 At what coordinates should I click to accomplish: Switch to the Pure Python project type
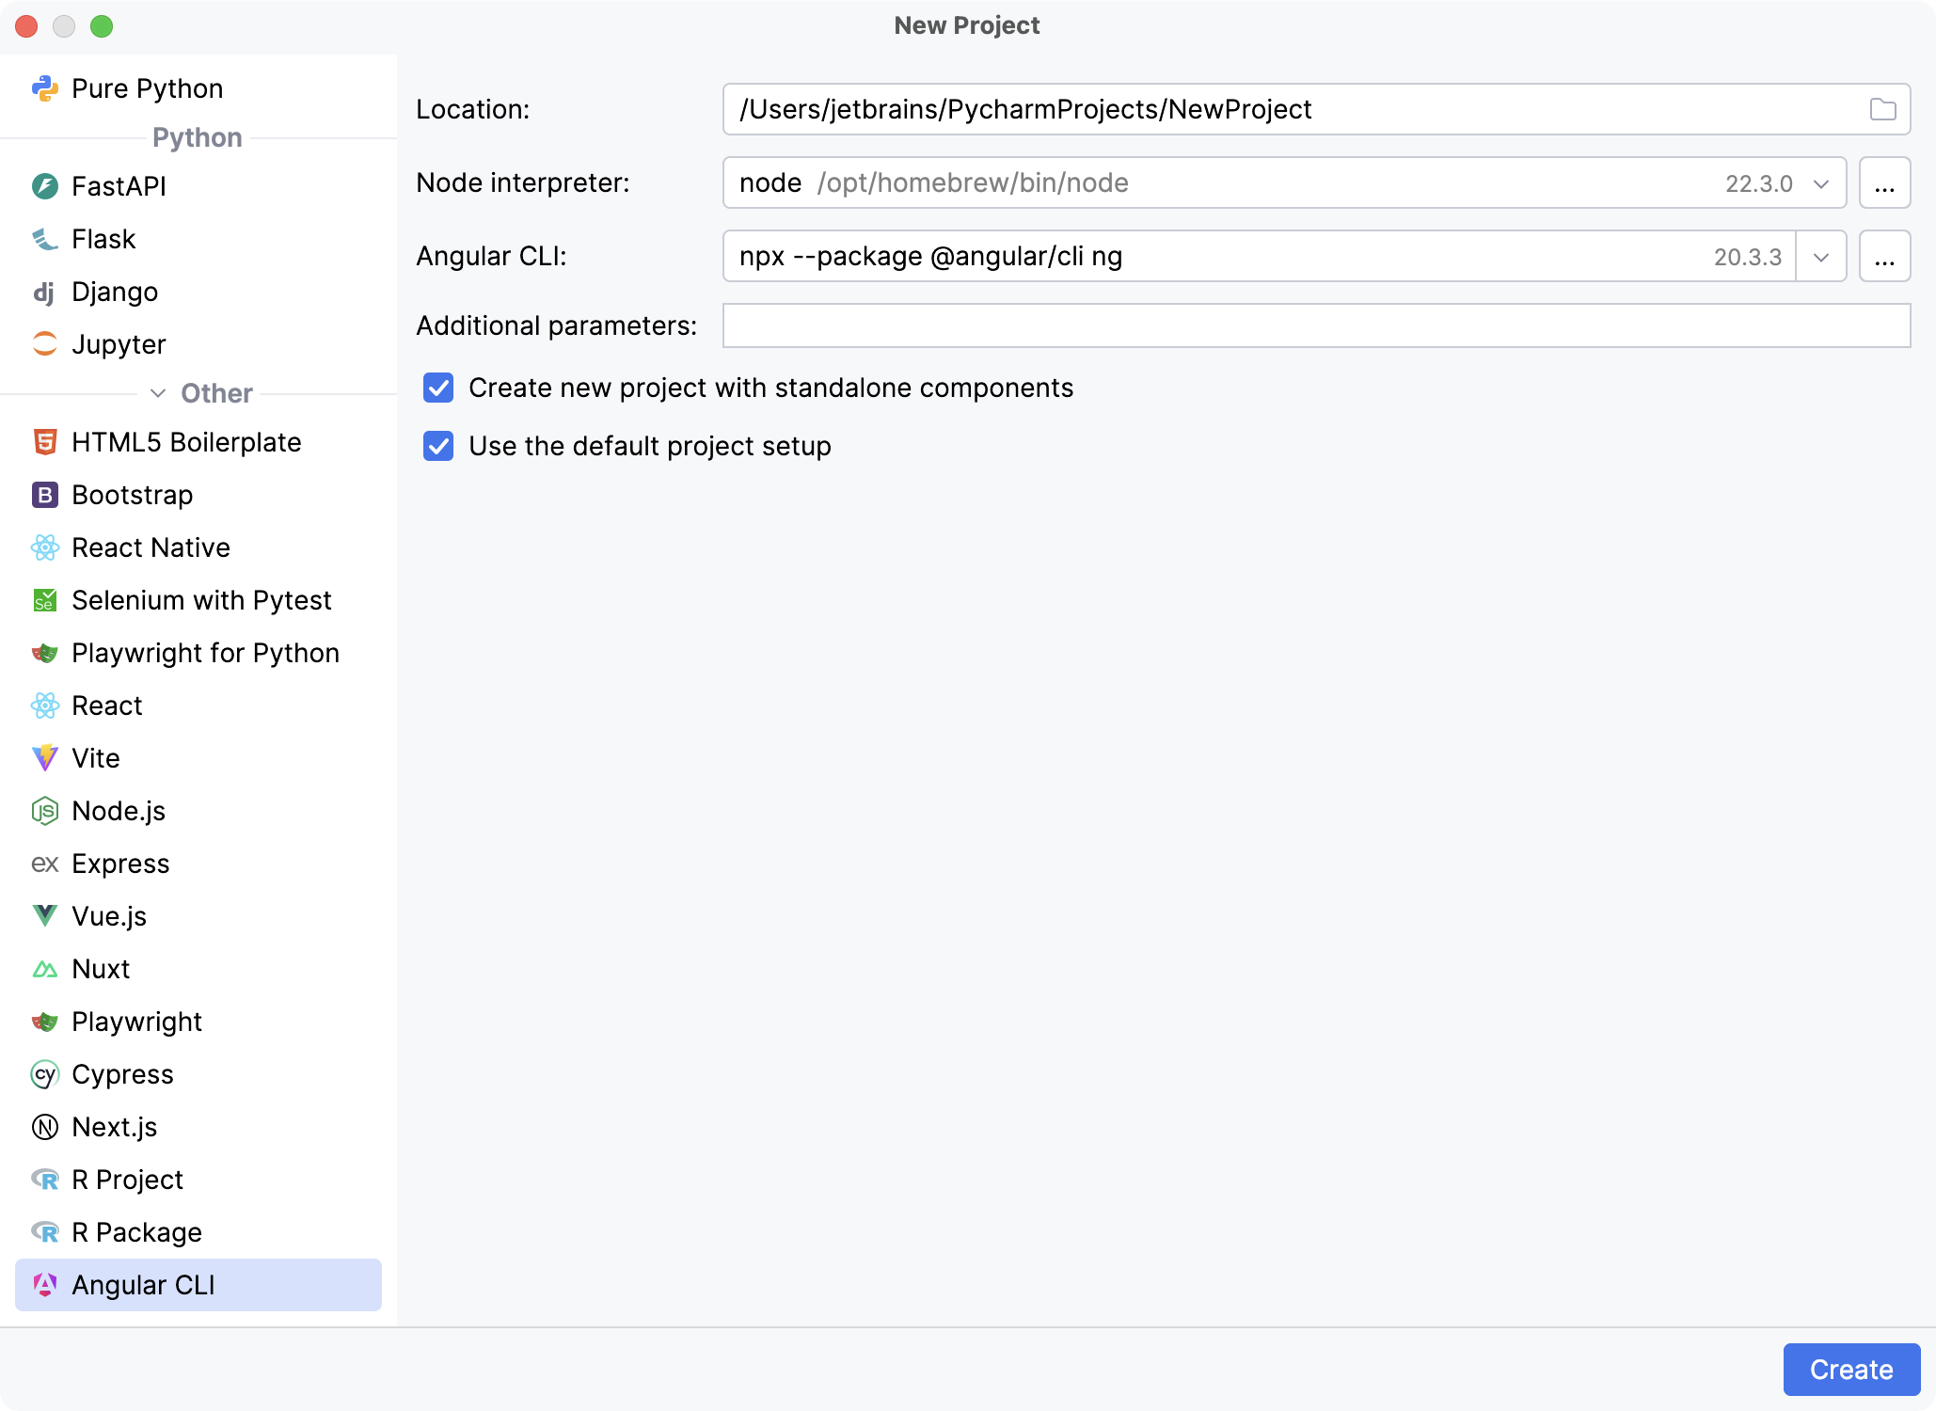point(147,87)
